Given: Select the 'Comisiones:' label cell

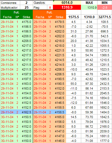Looking at the screenshot, I should pos(10,3).
